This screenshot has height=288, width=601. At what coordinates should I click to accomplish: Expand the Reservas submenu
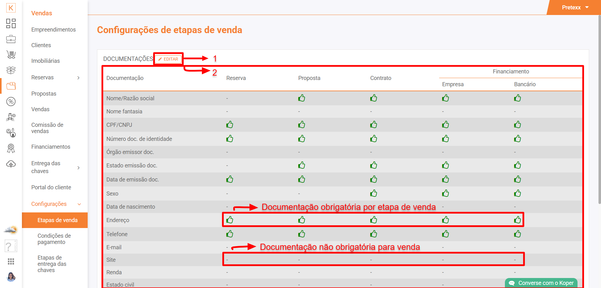pyautogui.click(x=78, y=78)
